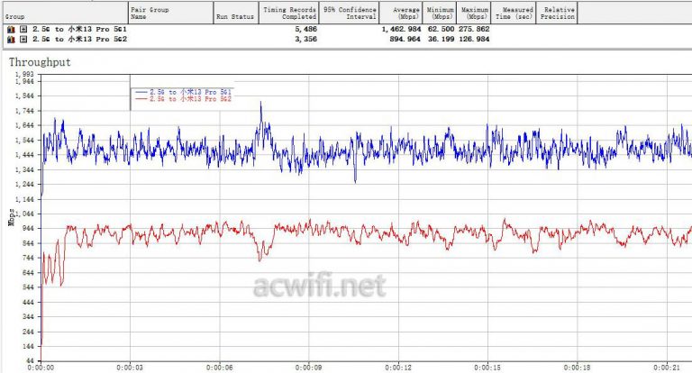This screenshot has height=373, width=692.
Task: Click the pair group icon for 5G2 row
Action: [11, 39]
